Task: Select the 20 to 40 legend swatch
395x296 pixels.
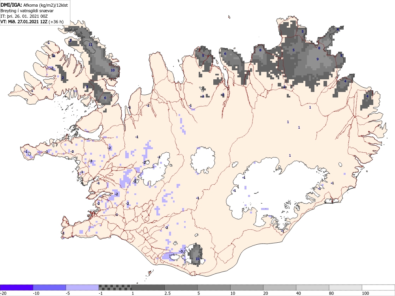Action: pyautogui.click(x=280, y=287)
